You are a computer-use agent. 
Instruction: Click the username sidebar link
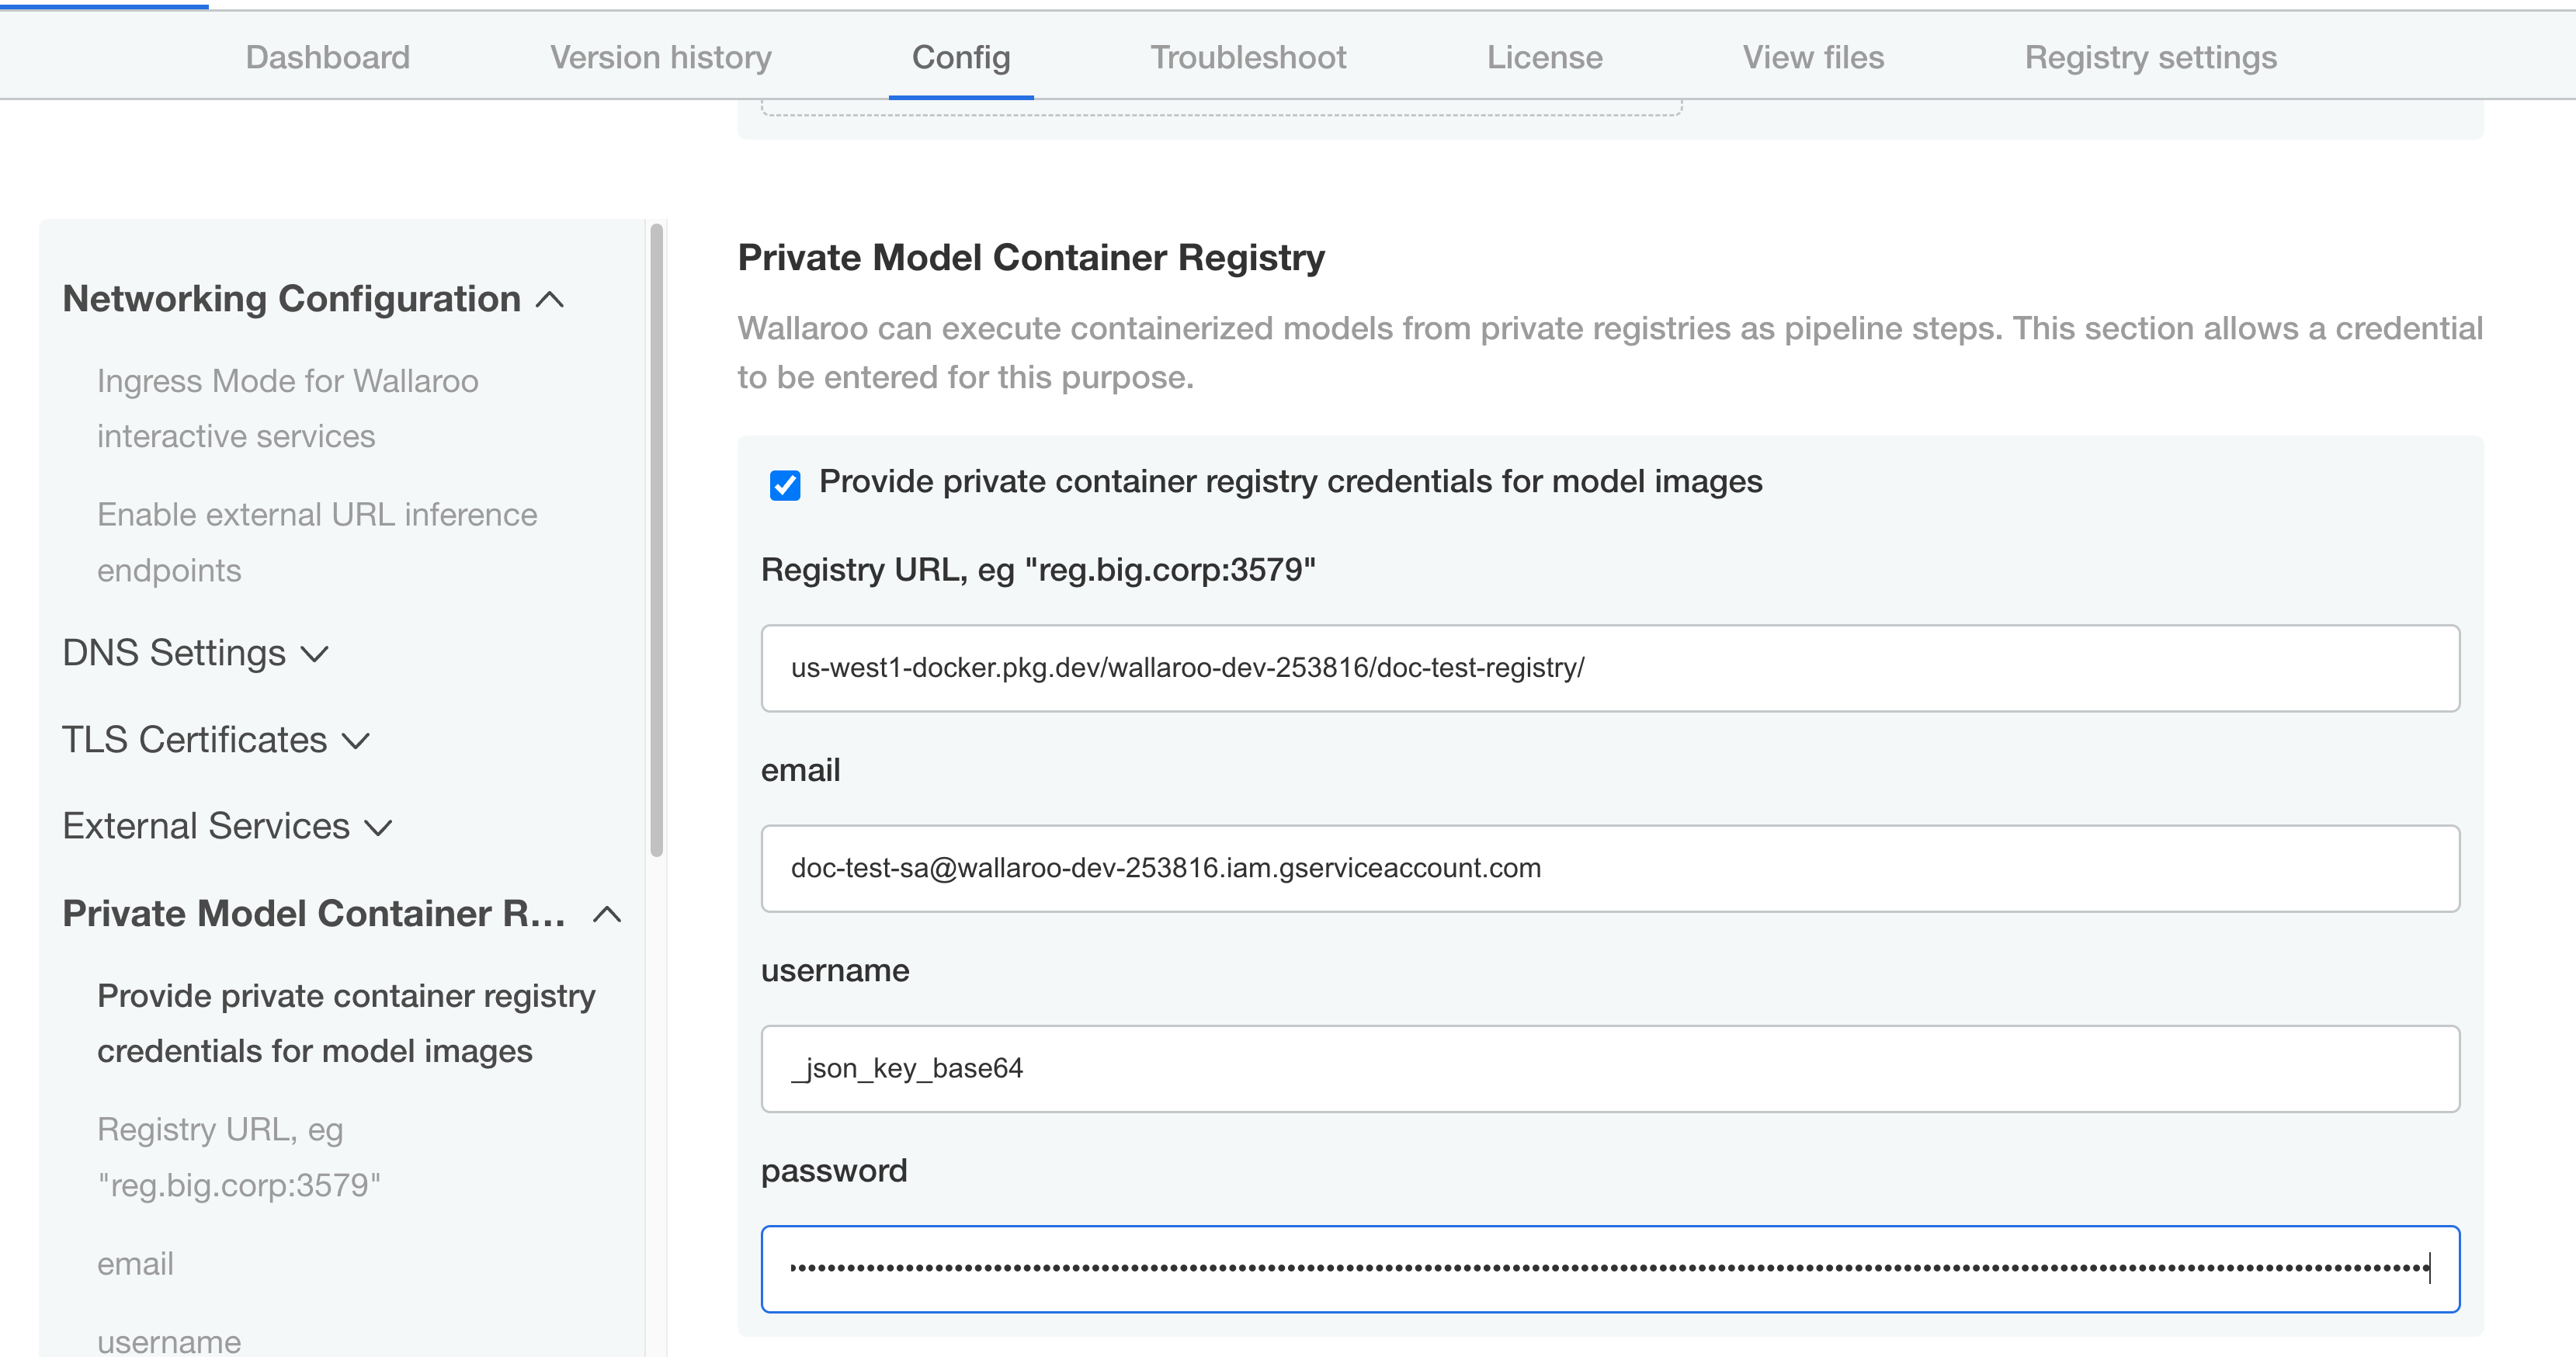tap(168, 1341)
